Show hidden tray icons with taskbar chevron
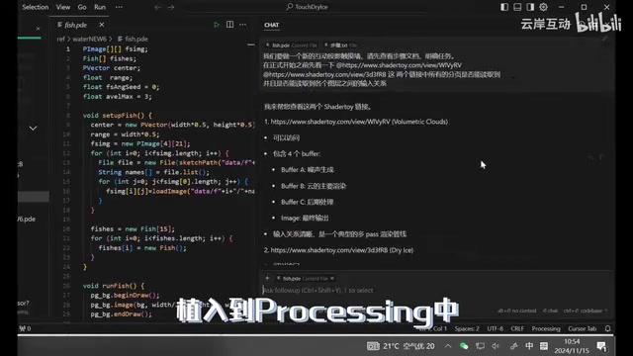 448,346
